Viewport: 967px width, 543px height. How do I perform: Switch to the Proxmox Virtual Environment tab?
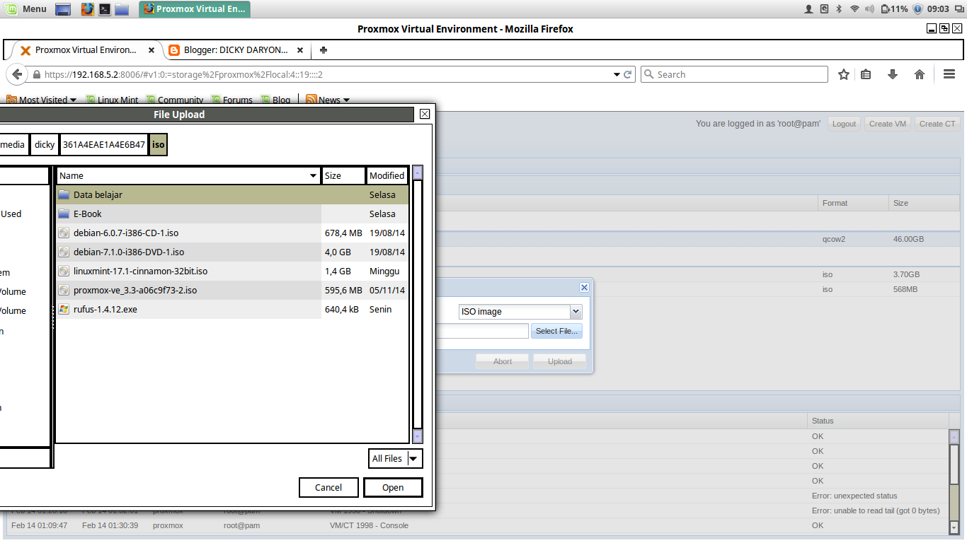pyautogui.click(x=85, y=50)
